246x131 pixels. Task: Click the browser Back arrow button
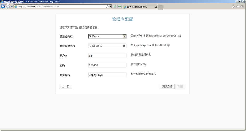click(x=3, y=7)
